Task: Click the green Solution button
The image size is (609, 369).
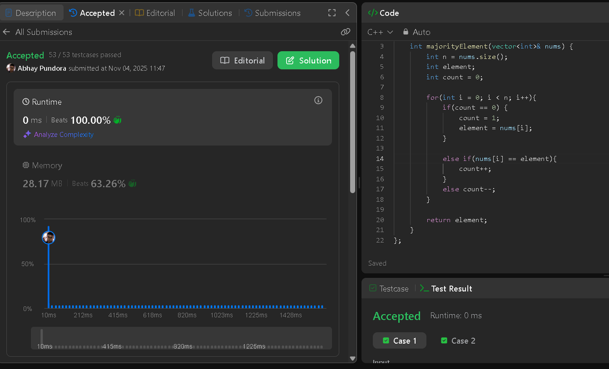Action: [x=309, y=60]
